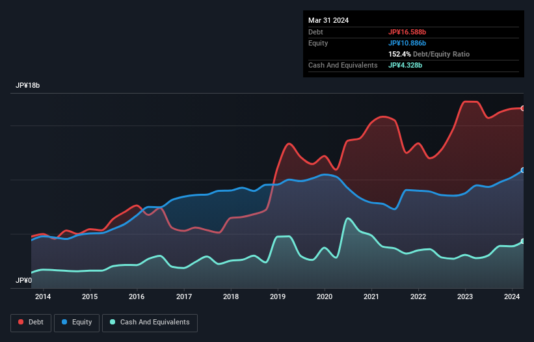Select the 2021 x-axis label
This screenshot has height=342, width=534.
pyautogui.click(x=371, y=296)
